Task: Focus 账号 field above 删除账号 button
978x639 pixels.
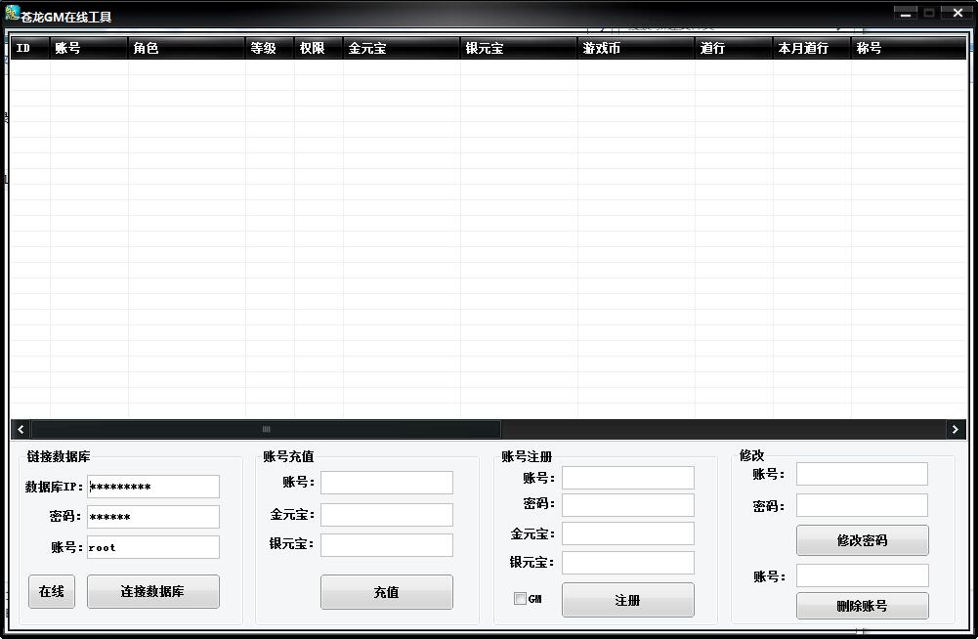Action: [x=862, y=575]
